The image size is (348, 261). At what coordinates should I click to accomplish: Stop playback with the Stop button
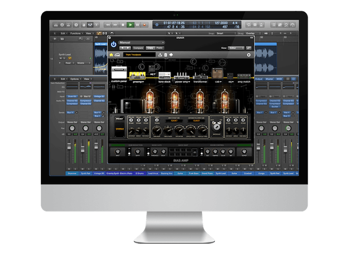(x=123, y=25)
